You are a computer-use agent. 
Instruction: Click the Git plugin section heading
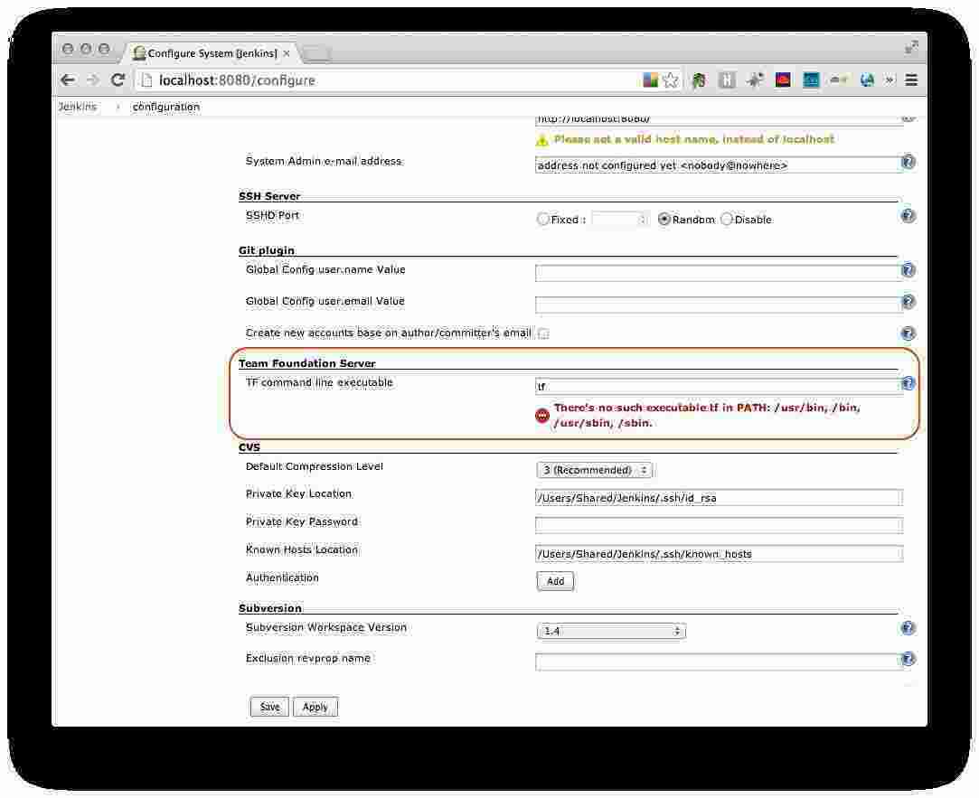pos(267,250)
